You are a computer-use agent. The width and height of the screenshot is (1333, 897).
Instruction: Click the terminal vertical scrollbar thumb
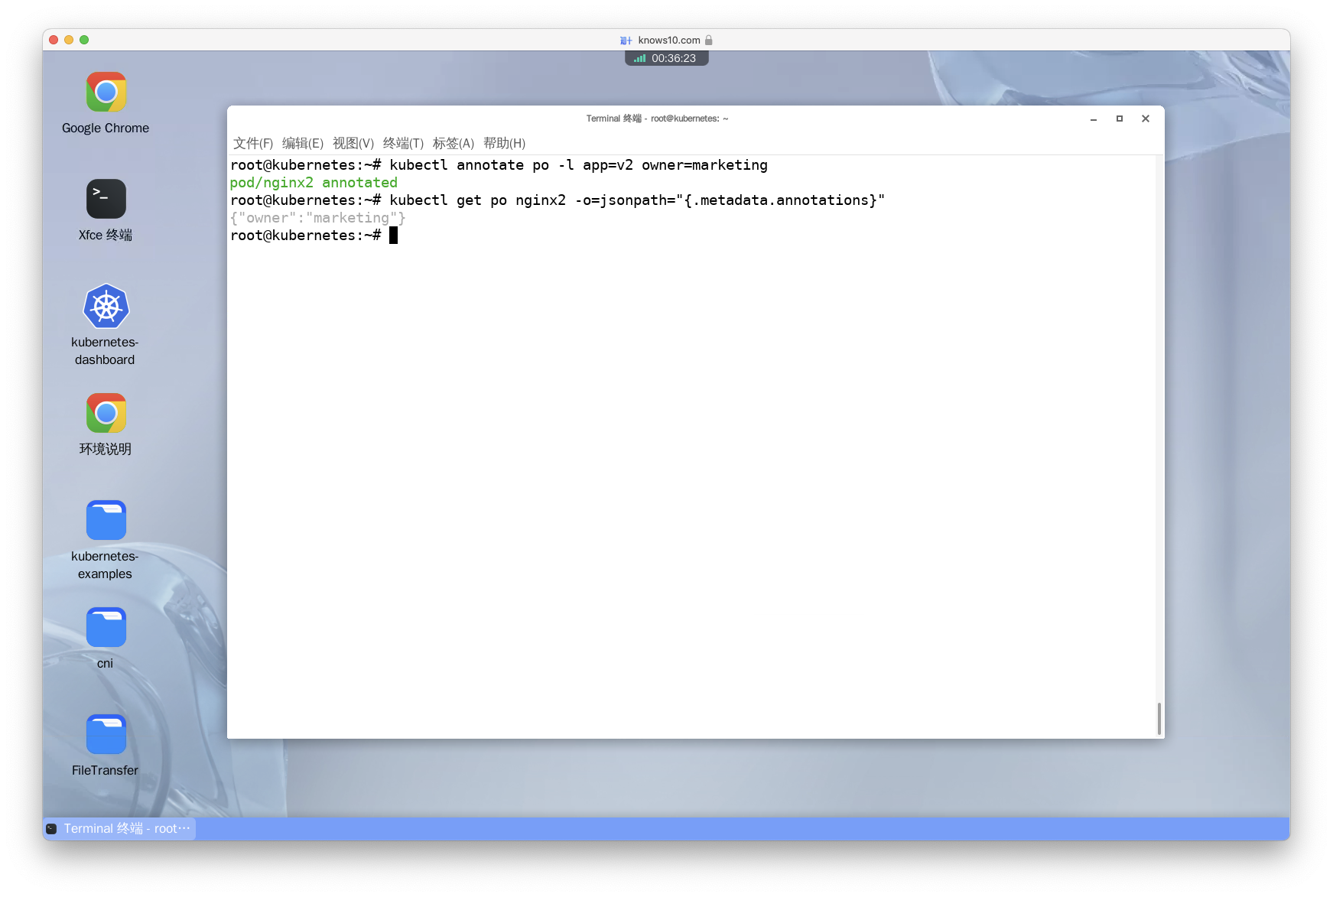click(1159, 718)
